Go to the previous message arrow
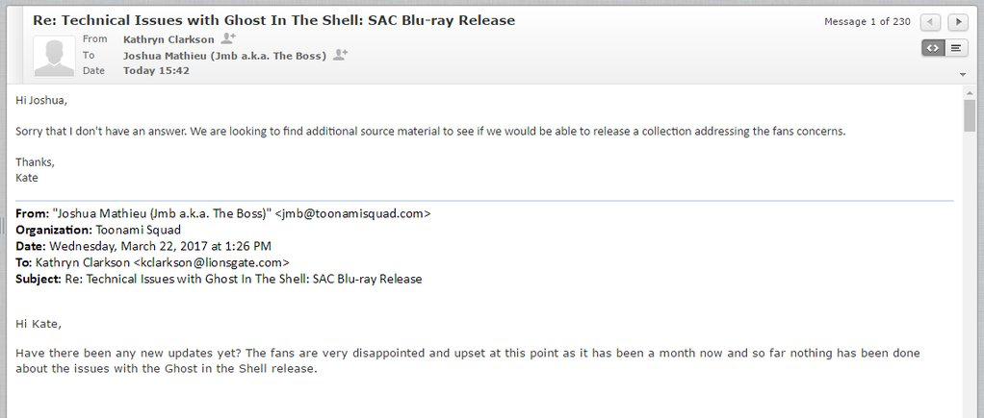 point(930,22)
